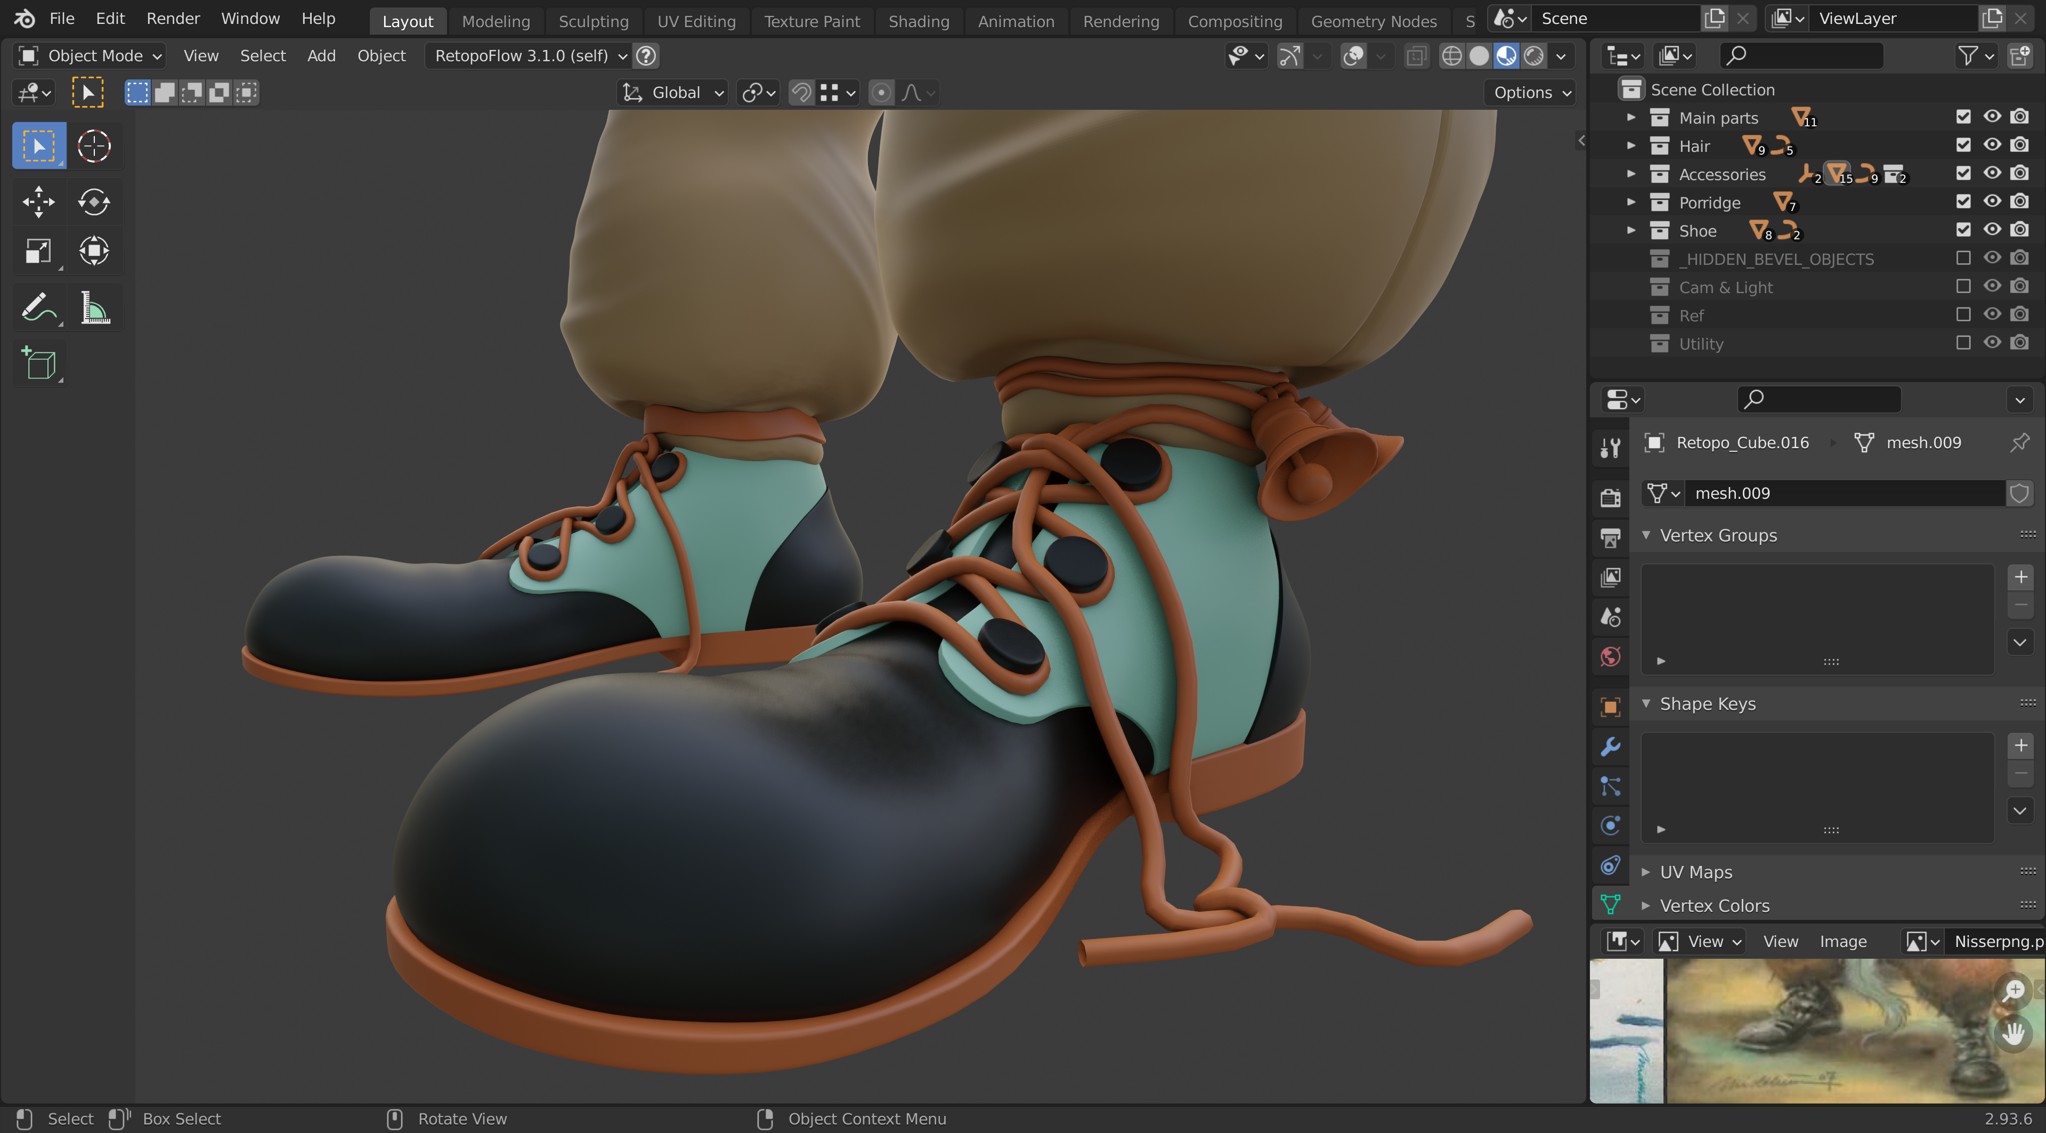Expand the Accessories collection
The image size is (2046, 1133).
tap(1630, 174)
